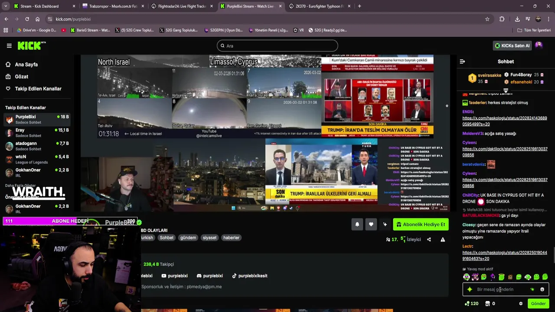This screenshot has width=555, height=312.
Task: Focus the Ara search box
Action: click(277, 45)
